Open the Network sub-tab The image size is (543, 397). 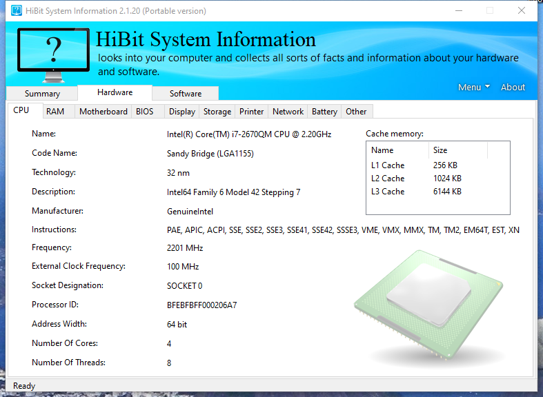pyautogui.click(x=288, y=112)
